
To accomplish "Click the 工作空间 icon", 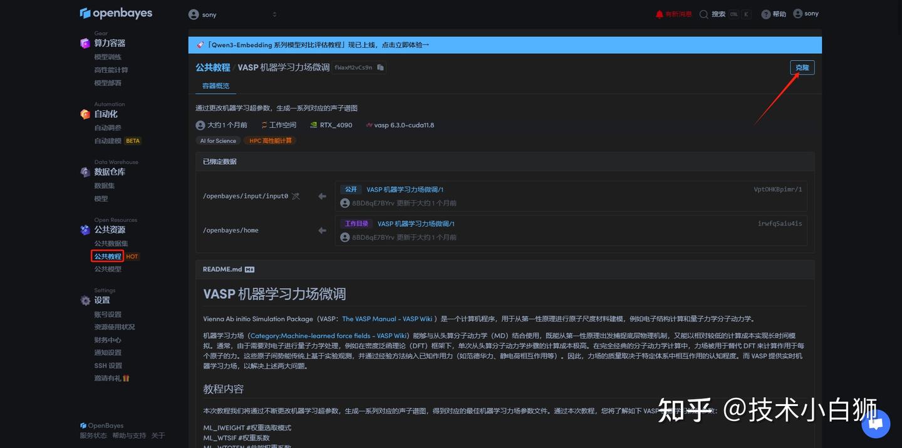I will [264, 125].
